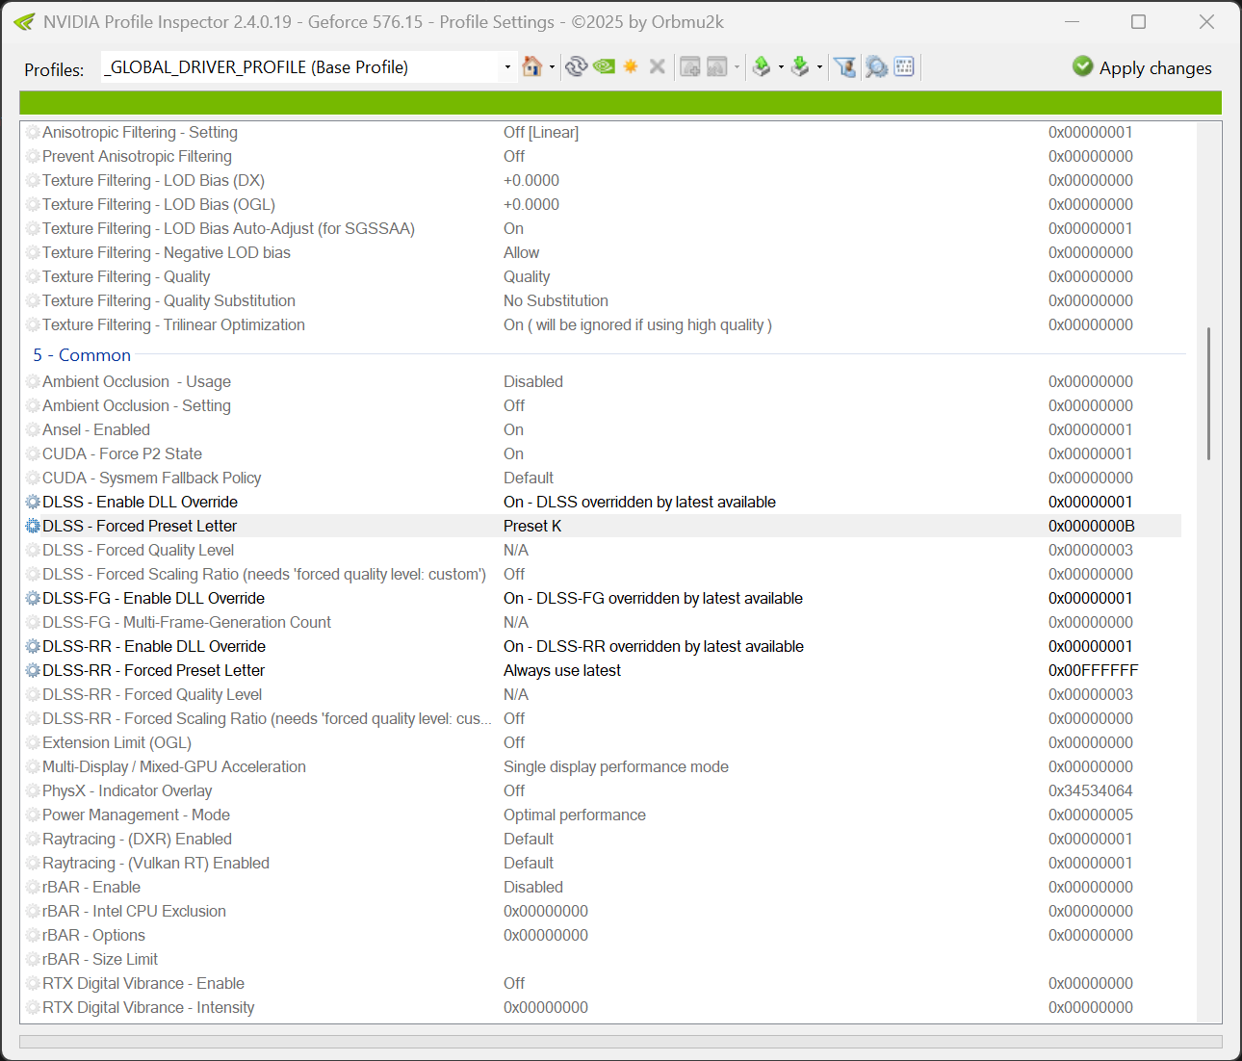
Task: Select 'RTX Digital Vibrance - Intensity' row
Action: pos(603,1007)
